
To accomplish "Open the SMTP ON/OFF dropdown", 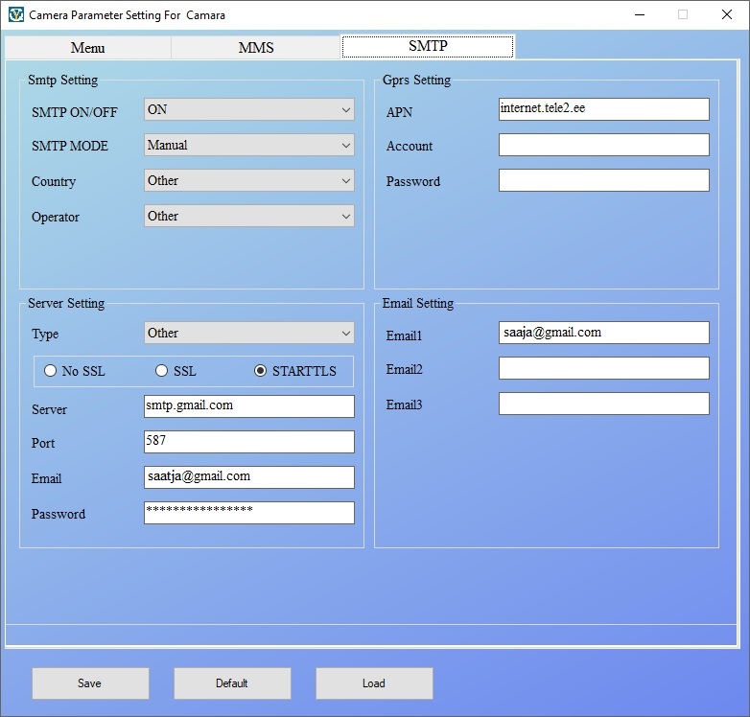I will (x=248, y=110).
